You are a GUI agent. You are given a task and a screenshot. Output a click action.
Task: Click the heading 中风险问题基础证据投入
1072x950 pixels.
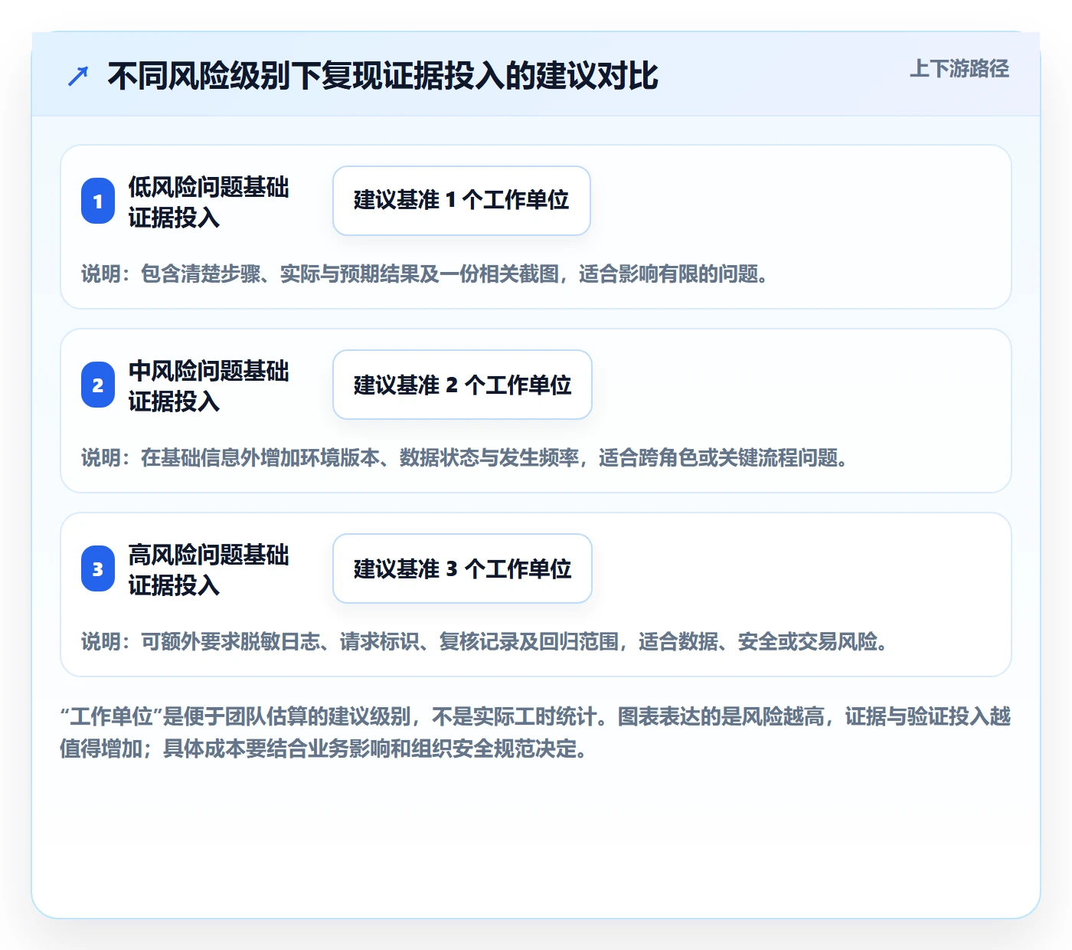tap(208, 385)
